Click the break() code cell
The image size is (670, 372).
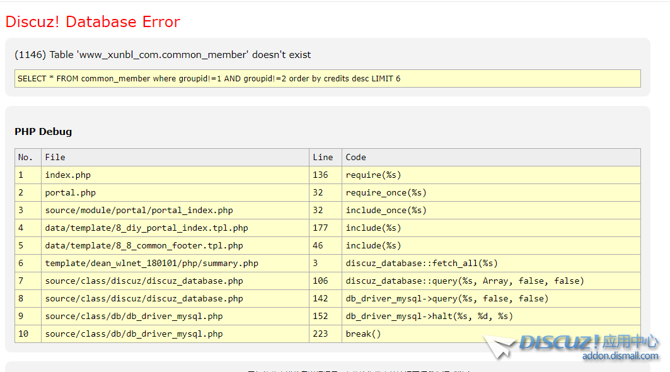pyautogui.click(x=364, y=334)
